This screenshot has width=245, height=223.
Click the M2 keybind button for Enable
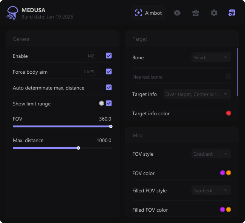(91, 56)
